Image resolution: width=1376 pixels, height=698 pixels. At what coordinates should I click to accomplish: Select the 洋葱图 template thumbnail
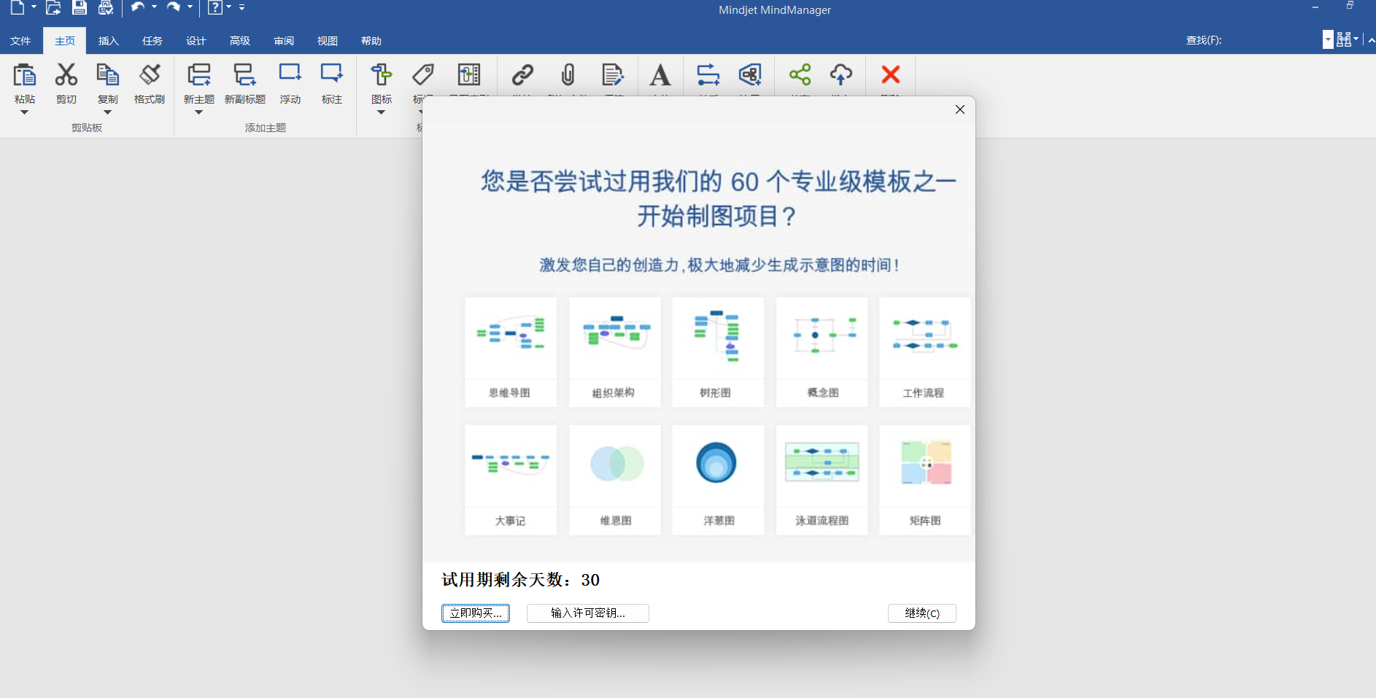click(718, 480)
